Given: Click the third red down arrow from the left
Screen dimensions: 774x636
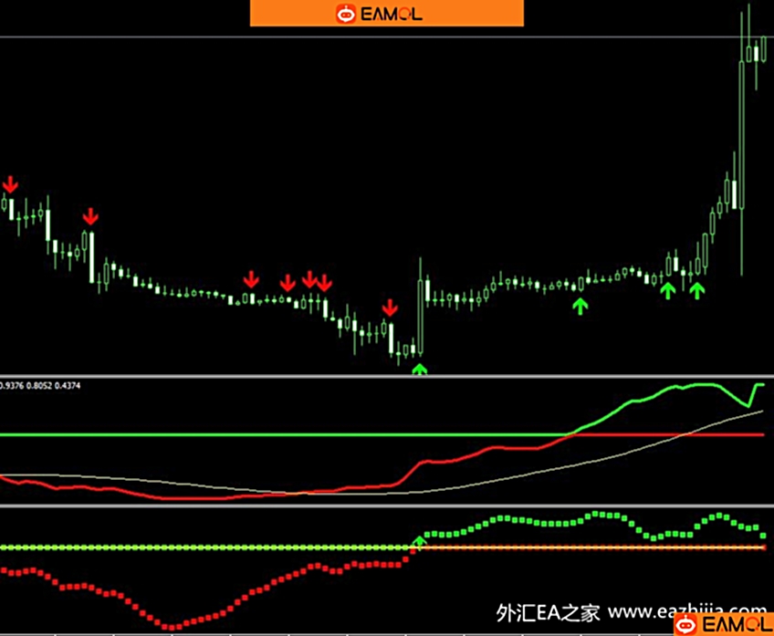Looking at the screenshot, I should pyautogui.click(x=251, y=278).
